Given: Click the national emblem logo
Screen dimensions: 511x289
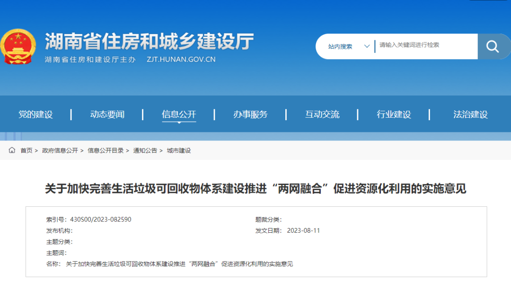Looking at the screenshot, I should click(18, 46).
